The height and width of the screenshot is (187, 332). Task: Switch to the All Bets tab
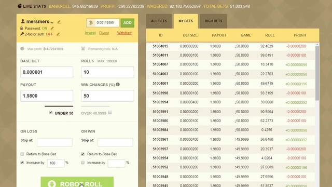pos(159,21)
